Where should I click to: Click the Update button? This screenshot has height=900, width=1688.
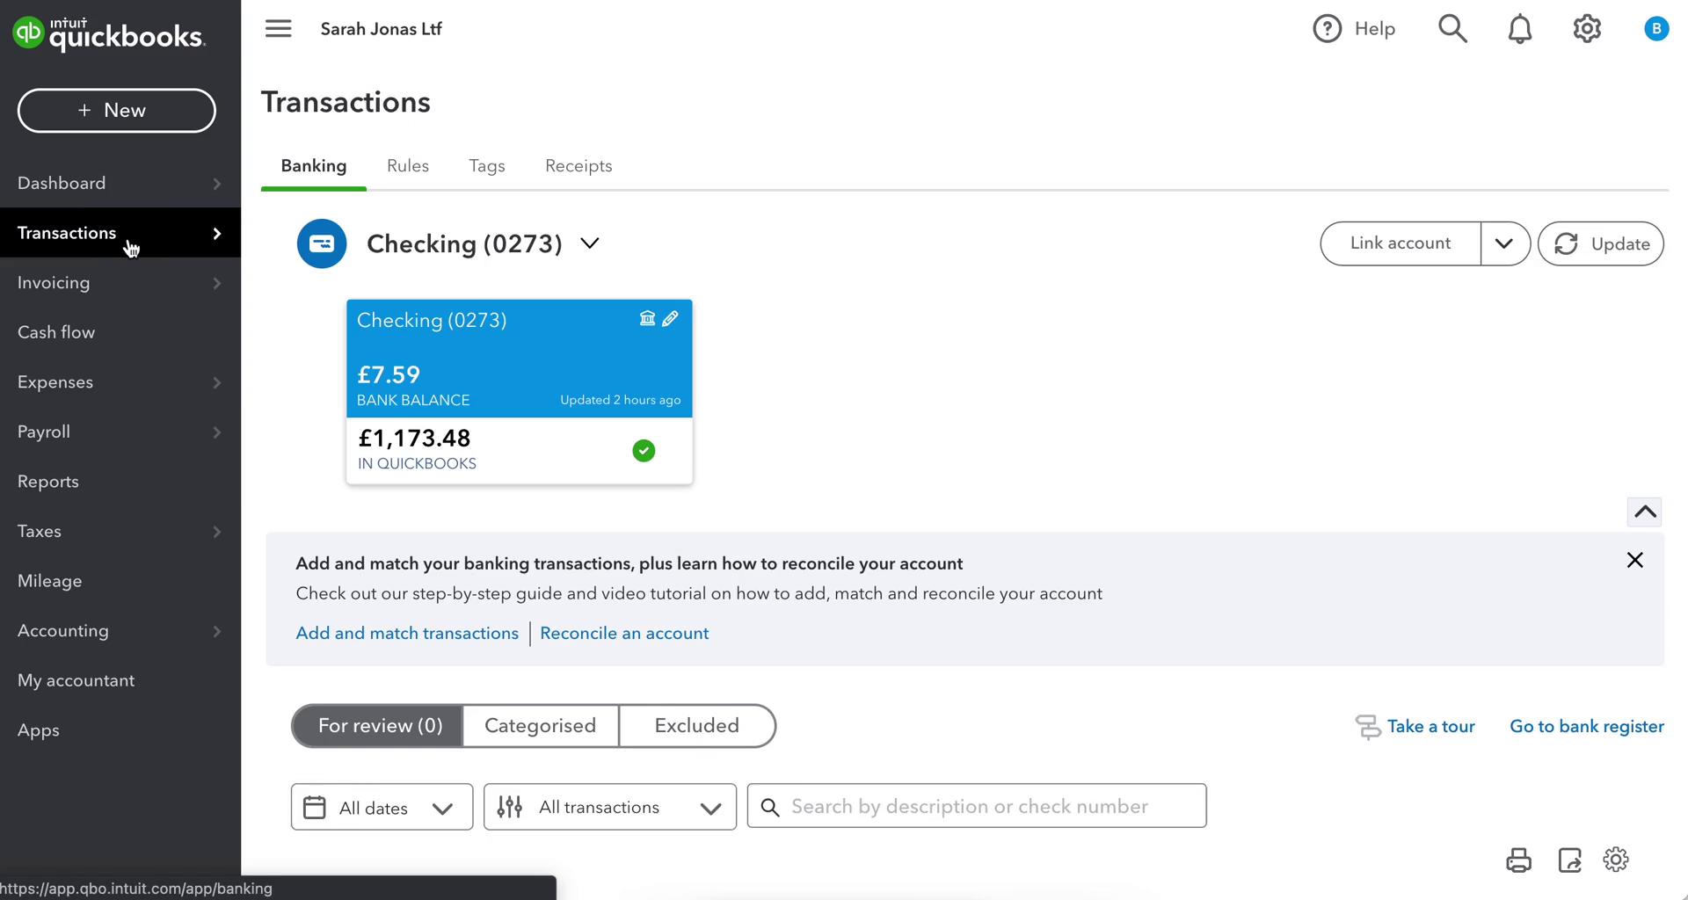1601,243
